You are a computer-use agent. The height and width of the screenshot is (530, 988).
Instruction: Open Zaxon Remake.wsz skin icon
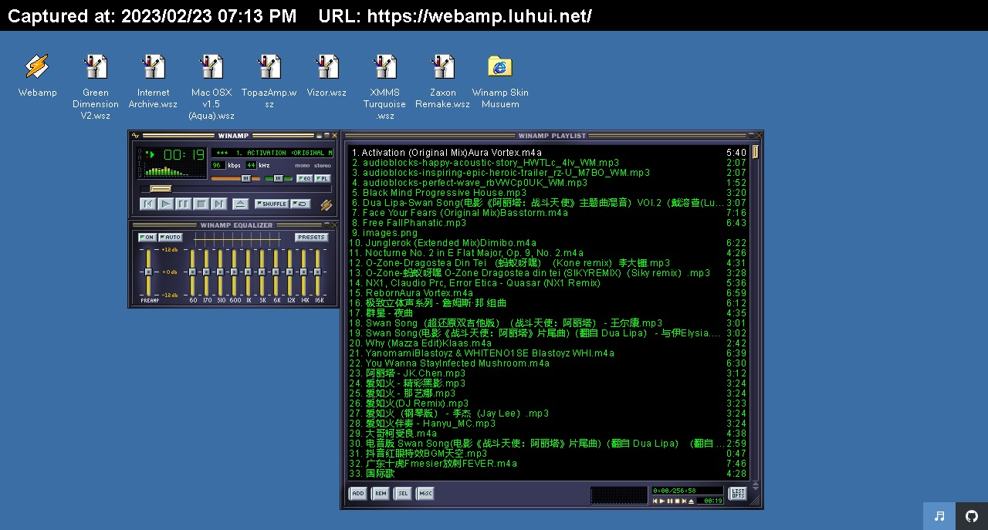point(442,81)
